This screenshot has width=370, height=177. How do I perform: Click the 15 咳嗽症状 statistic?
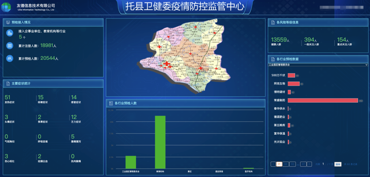(x=43, y=99)
